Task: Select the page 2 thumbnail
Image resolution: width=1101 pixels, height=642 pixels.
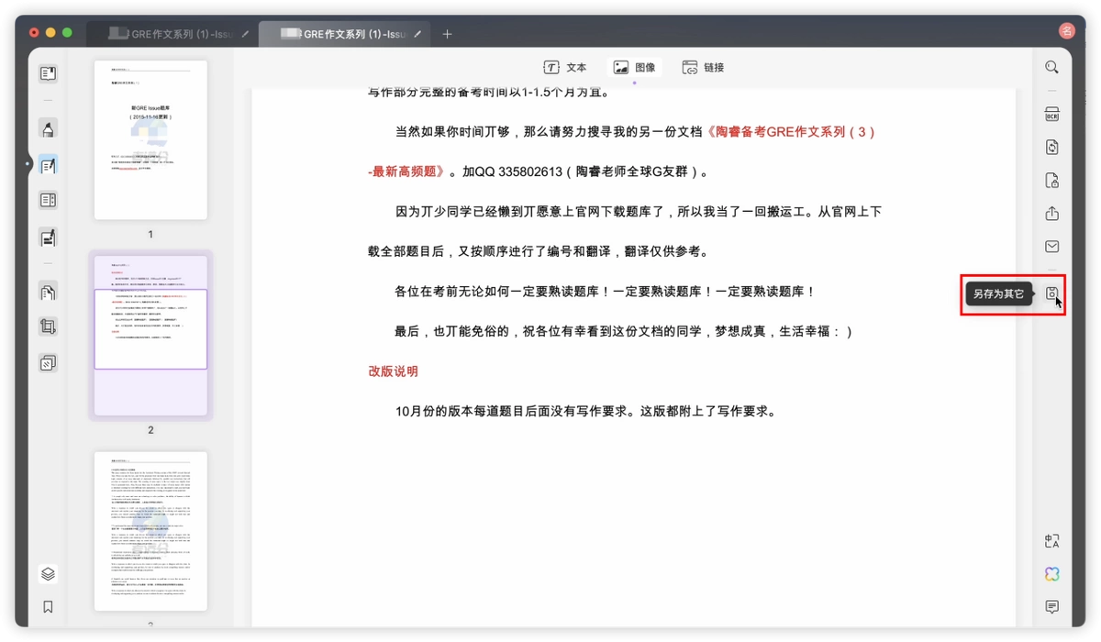Action: click(x=150, y=336)
